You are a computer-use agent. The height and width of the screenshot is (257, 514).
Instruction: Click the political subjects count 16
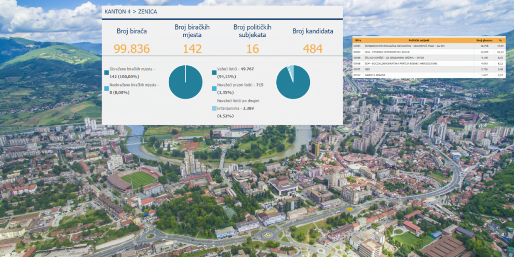252,49
